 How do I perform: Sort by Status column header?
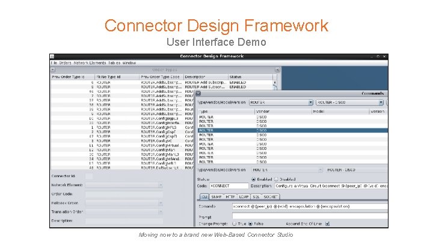(x=250, y=77)
